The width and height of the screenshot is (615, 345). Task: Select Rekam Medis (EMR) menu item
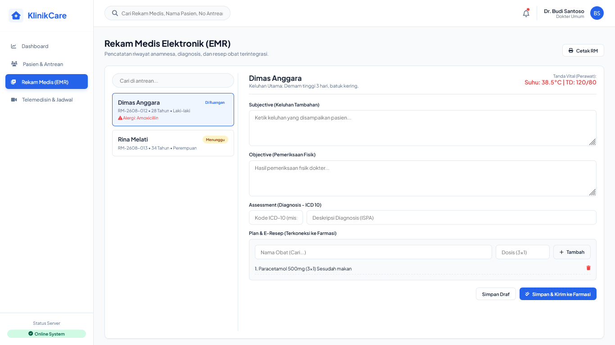pyautogui.click(x=47, y=82)
